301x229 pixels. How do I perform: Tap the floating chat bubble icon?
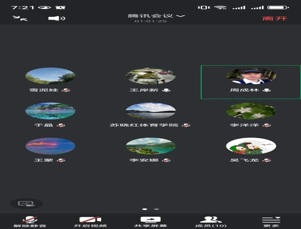26,203
